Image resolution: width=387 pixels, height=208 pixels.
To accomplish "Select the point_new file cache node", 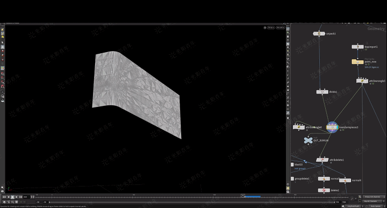I will pyautogui.click(x=357, y=62).
